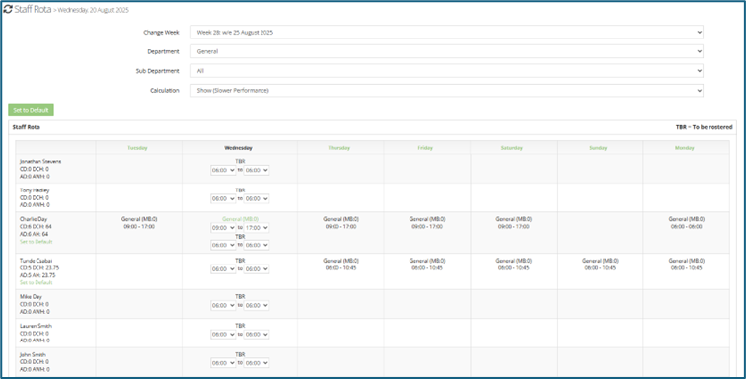The width and height of the screenshot is (746, 379).
Task: Switch to the Friday column header
Action: [x=425, y=148]
